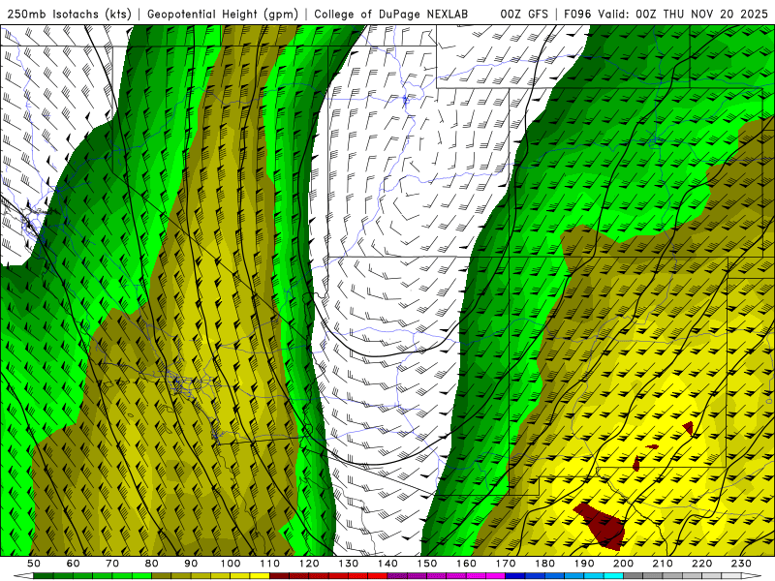The image size is (775, 581).
Task: Click the "F096" forecast hour text
Action: 577,14
